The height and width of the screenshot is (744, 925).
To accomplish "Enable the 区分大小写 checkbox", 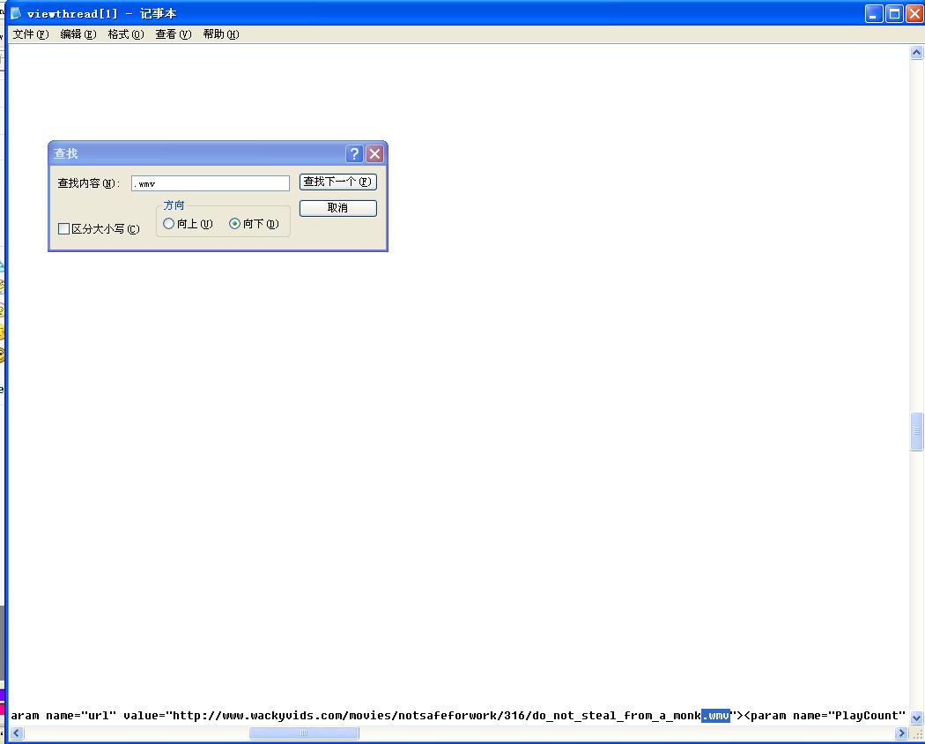I will tap(64, 229).
